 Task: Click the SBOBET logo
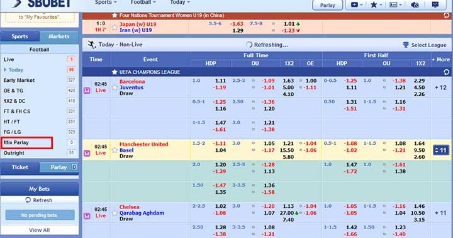(42, 4)
